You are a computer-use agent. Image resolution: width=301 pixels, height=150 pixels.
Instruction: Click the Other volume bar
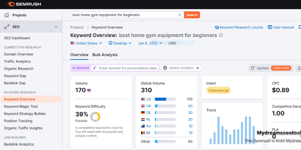pyautogui.click(x=165, y=142)
